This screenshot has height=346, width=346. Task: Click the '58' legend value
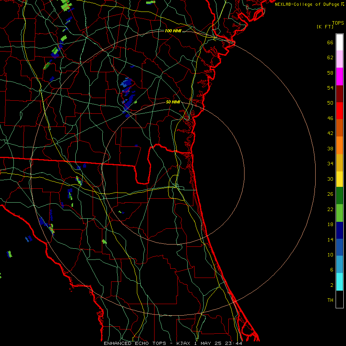pos(330,73)
